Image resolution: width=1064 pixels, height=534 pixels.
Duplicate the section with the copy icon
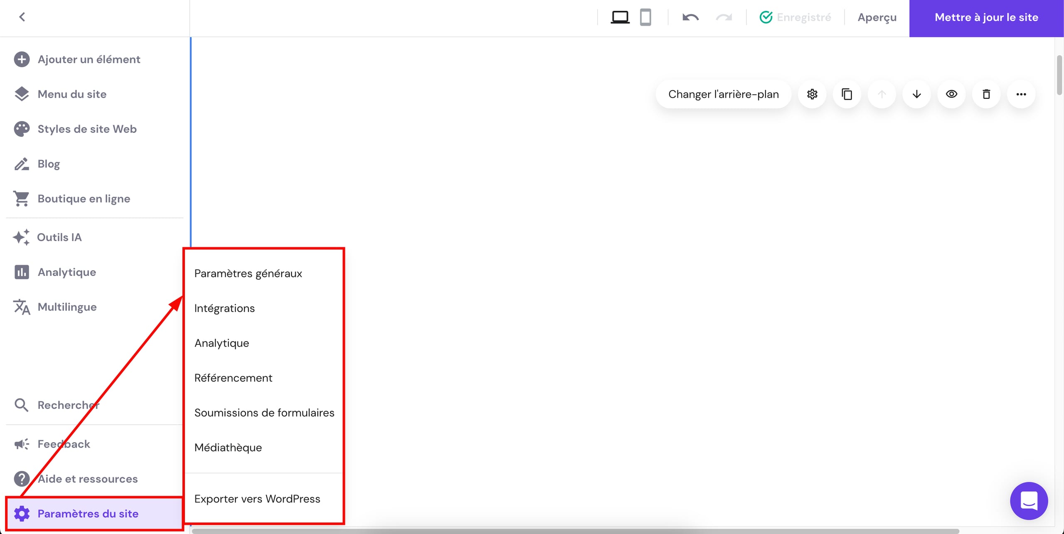(x=847, y=94)
